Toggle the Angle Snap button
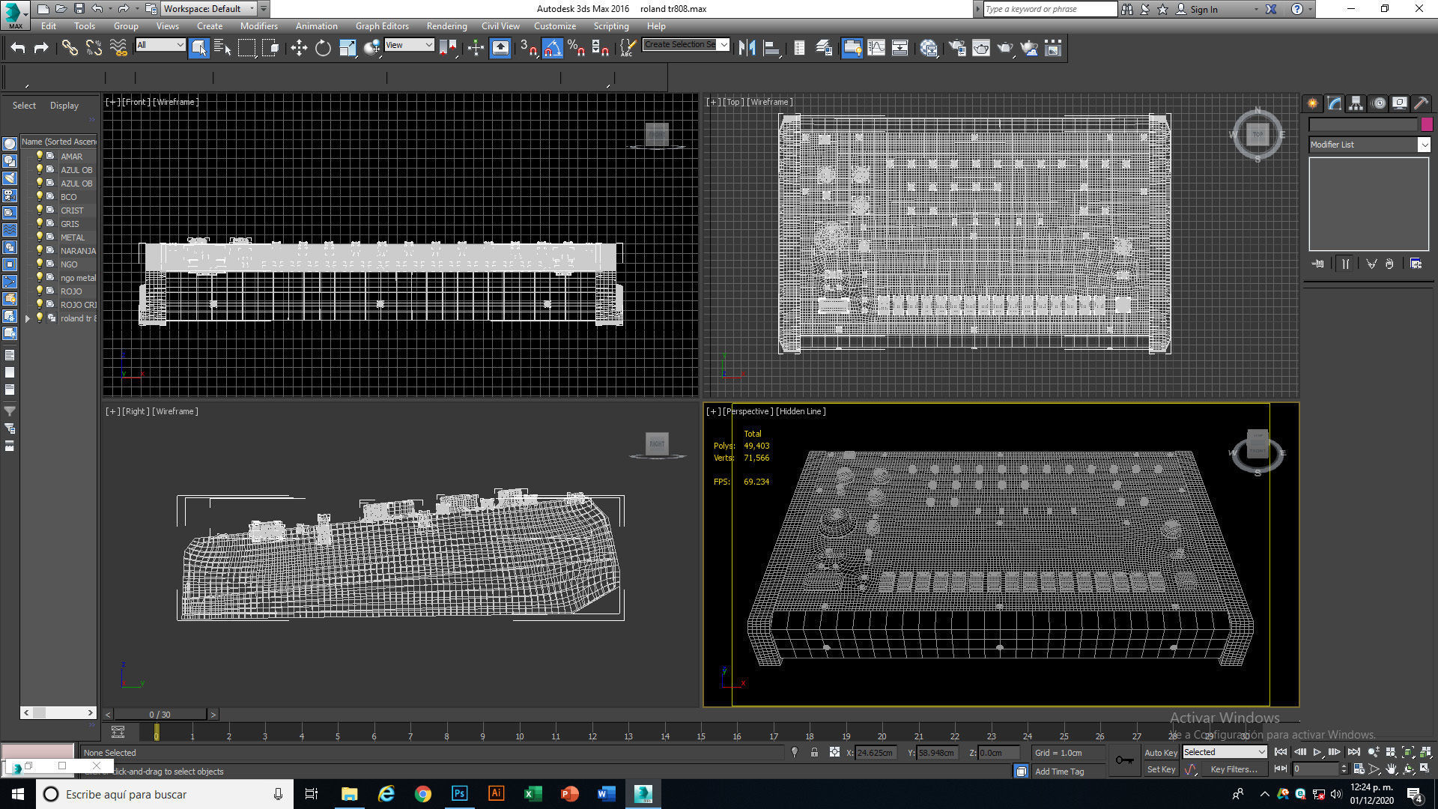 (552, 48)
